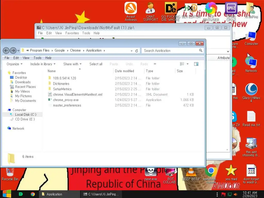The height and width of the screenshot is (198, 264).
Task: Click Attribute column in 7-Zip window
Action: click(223, 58)
